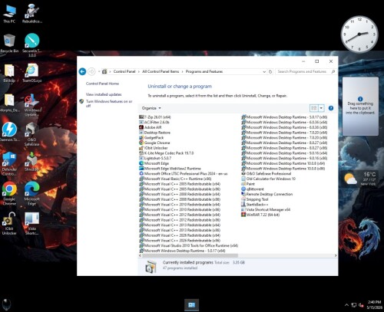Select 7-Zip 26.01 (x64) entry

click(155, 117)
